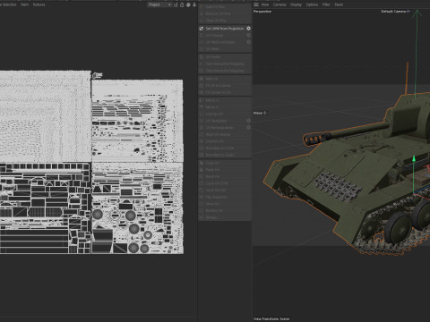The width and height of the screenshot is (430, 322).
Task: Click the Paste UV icon
Action: (x=202, y=170)
